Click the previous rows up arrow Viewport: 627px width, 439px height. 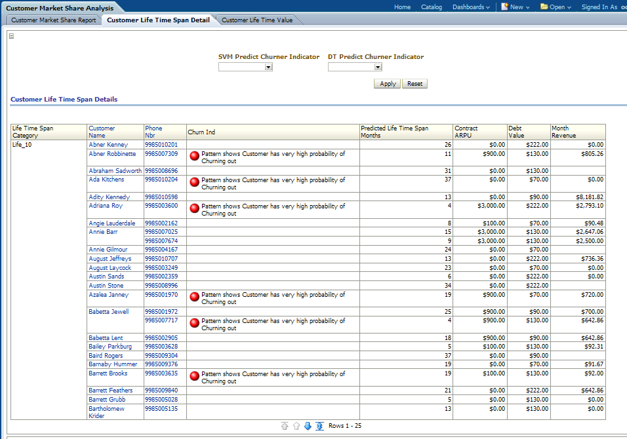296,426
